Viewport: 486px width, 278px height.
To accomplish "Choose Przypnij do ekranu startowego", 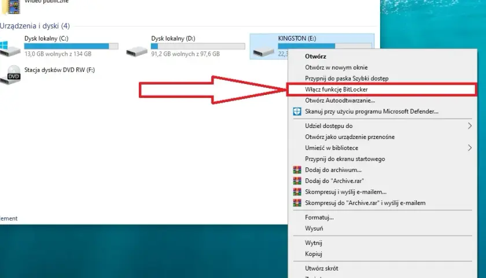I will (x=345, y=159).
